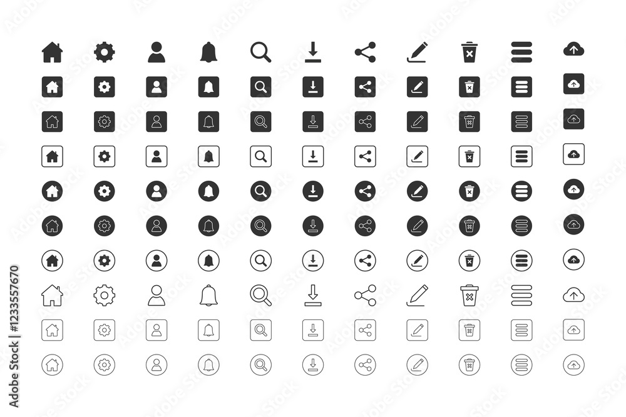Viewport: 626px width, 417px height.
Task: Select the solid home icon in the outlined circle
Action: pyautogui.click(x=52, y=261)
